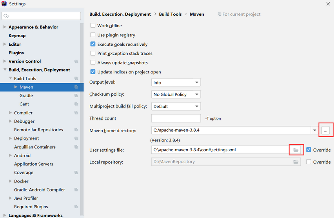Select Gant under Build Tools
The height and width of the screenshot is (218, 334).
pyautogui.click(x=24, y=104)
